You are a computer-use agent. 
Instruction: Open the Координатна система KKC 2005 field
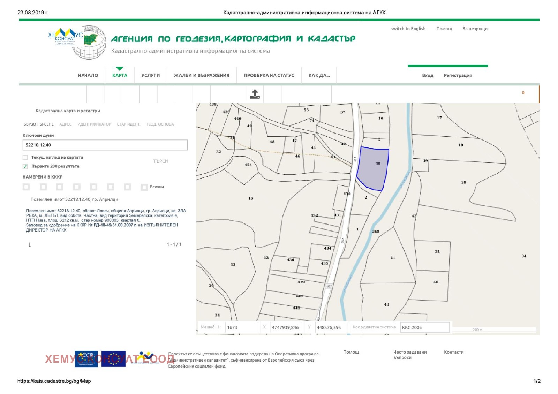coord(424,327)
